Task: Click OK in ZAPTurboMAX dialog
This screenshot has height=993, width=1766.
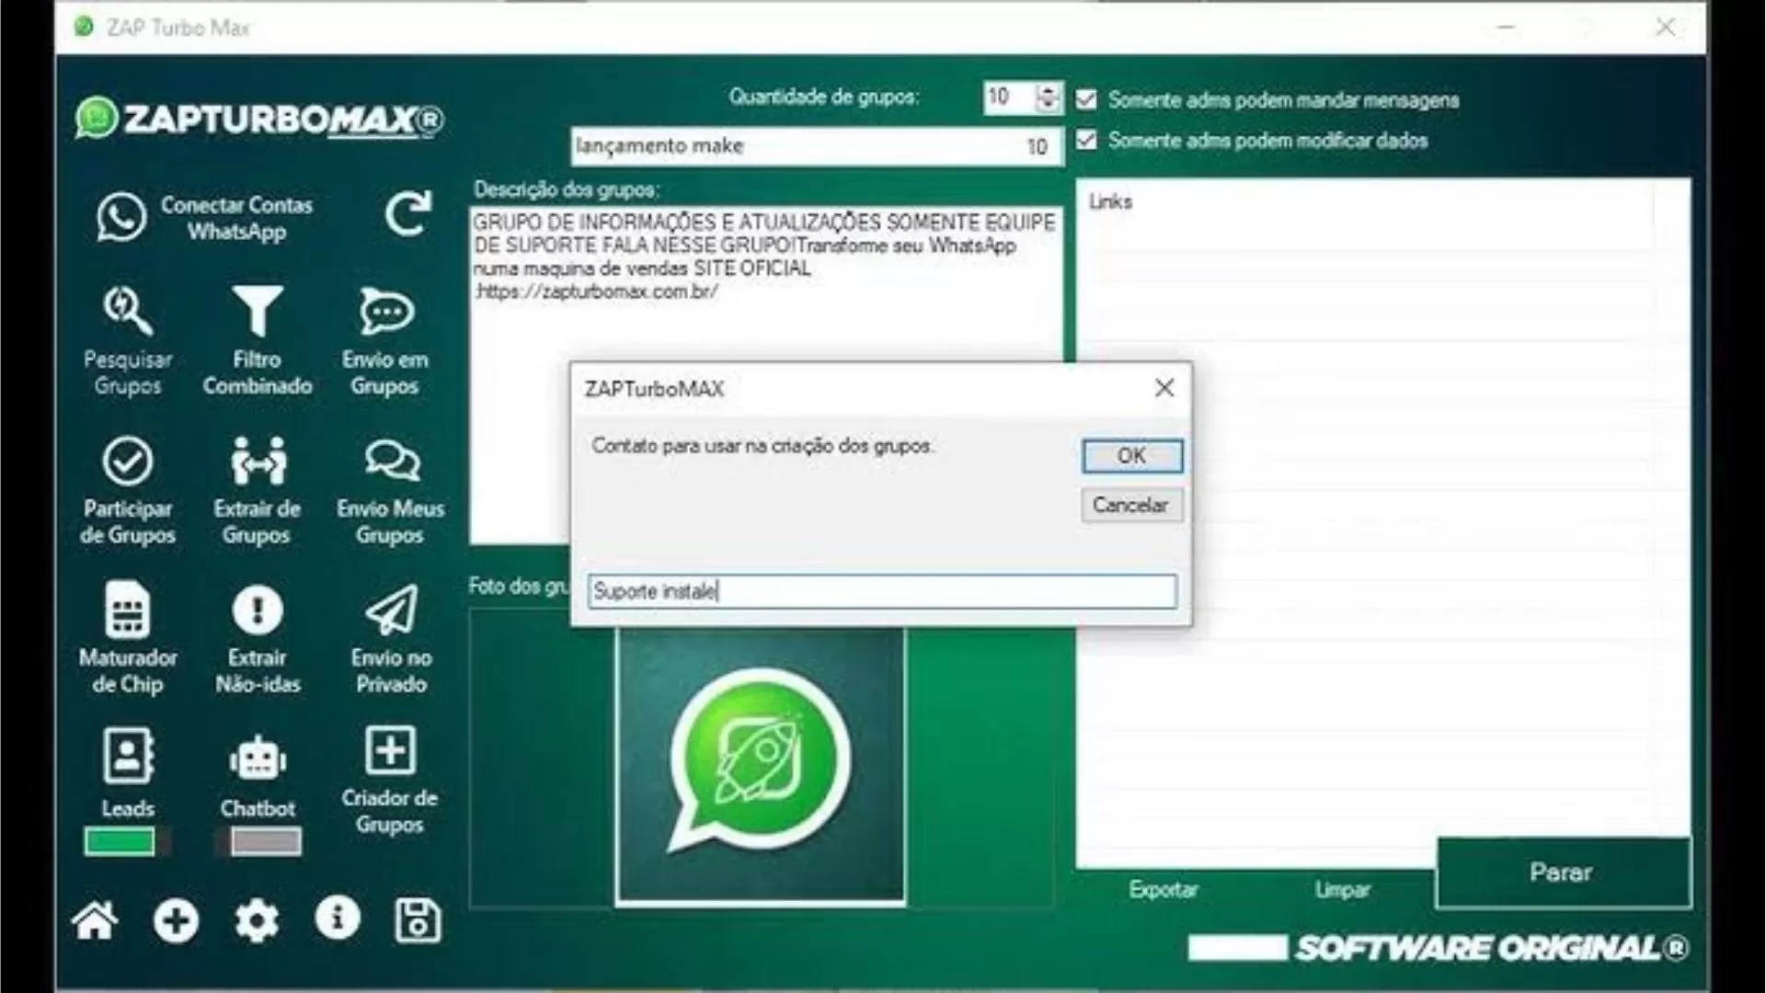Action: coord(1131,456)
